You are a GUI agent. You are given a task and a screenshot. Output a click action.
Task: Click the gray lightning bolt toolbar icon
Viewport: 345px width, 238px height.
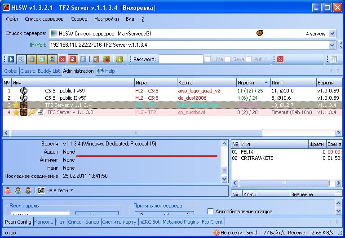pos(83,59)
